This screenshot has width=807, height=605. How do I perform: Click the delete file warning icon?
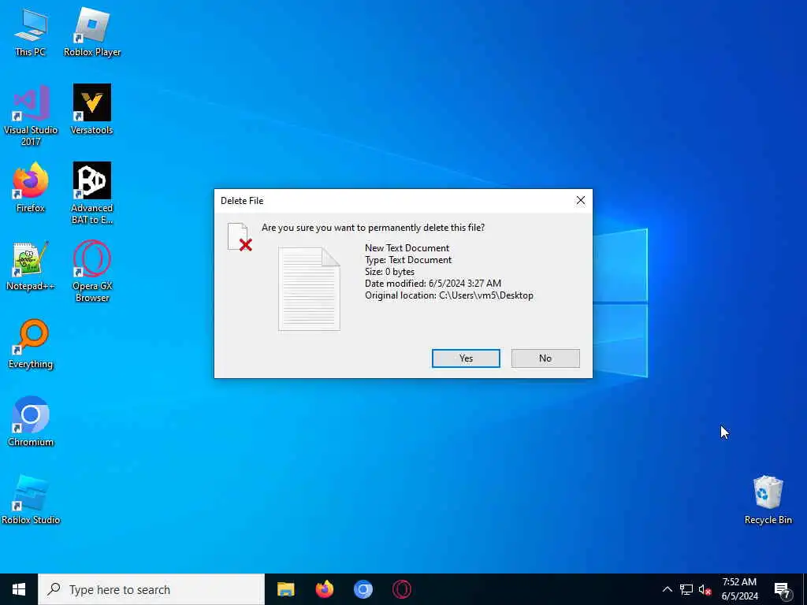[240, 237]
